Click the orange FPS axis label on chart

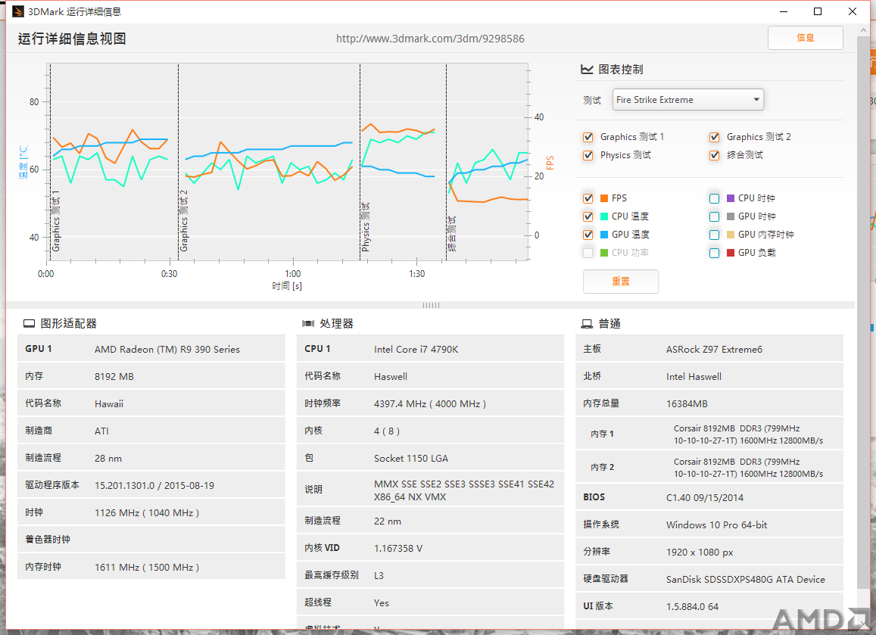pos(550,163)
